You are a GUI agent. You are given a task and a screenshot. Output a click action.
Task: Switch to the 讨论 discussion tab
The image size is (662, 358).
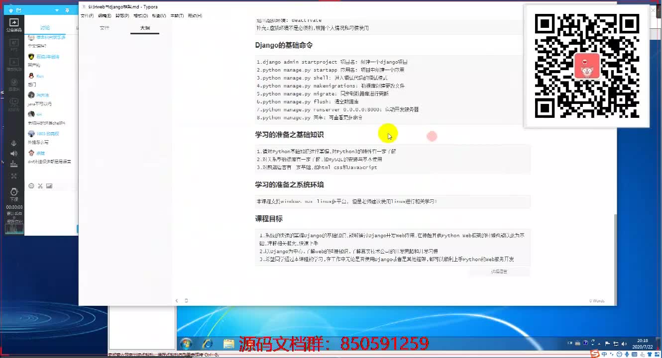coord(45,28)
